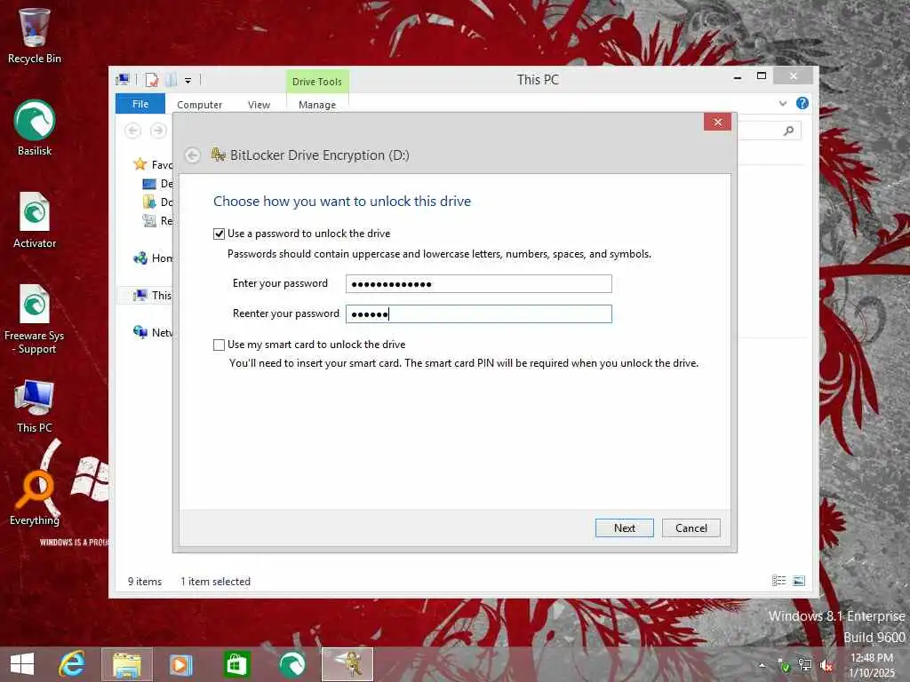The width and height of the screenshot is (910, 682).
Task: Launch the Everything search desktop icon
Action: (x=35, y=497)
